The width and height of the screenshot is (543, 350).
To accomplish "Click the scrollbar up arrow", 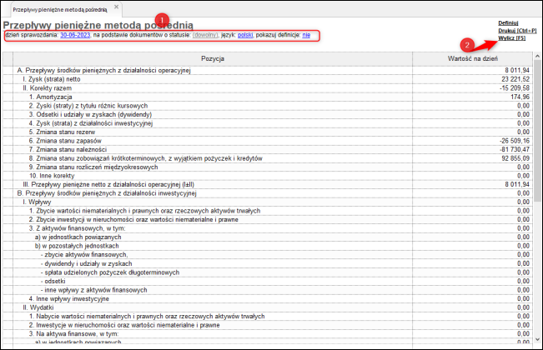I will point(537,56).
